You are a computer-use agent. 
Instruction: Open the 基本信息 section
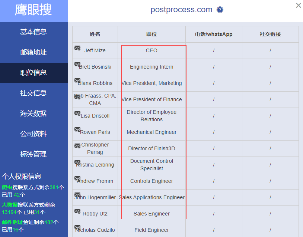(34, 32)
